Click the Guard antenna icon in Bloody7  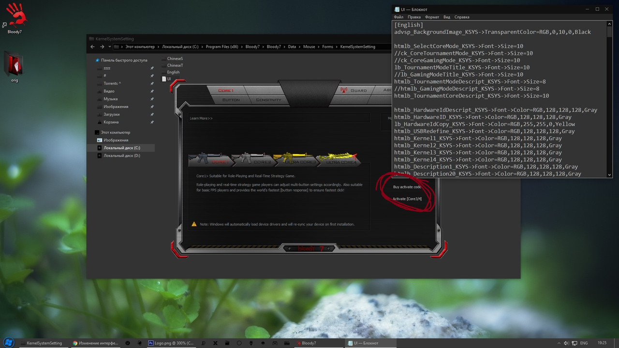point(344,90)
